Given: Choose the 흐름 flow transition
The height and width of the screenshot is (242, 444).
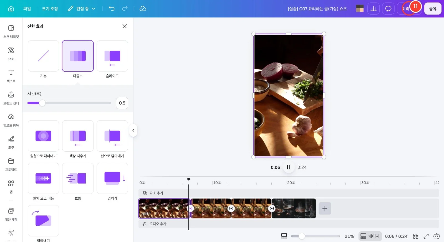Looking at the screenshot, I should click(78, 178).
